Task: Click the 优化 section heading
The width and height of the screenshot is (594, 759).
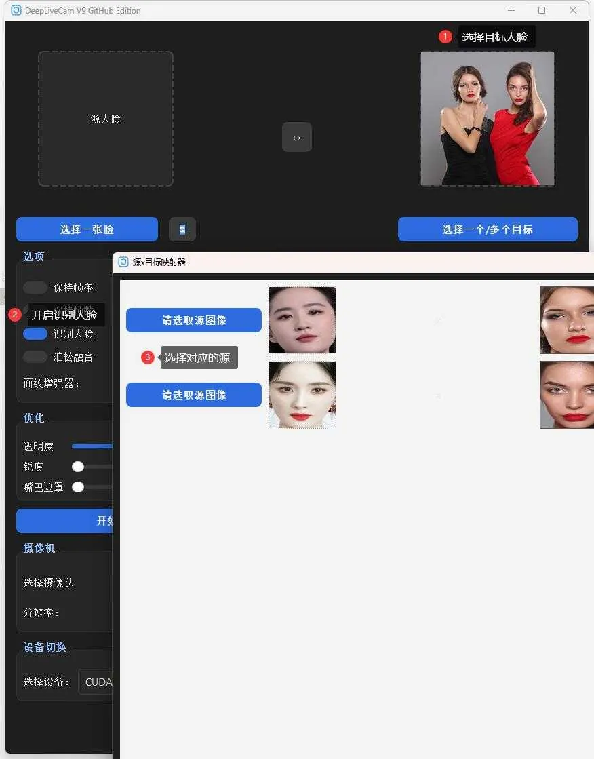Action: coord(34,418)
